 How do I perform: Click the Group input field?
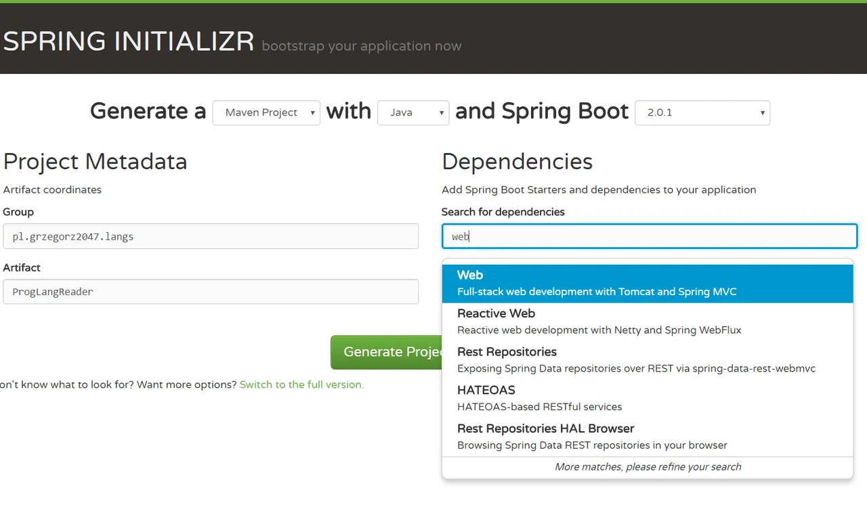click(x=211, y=236)
